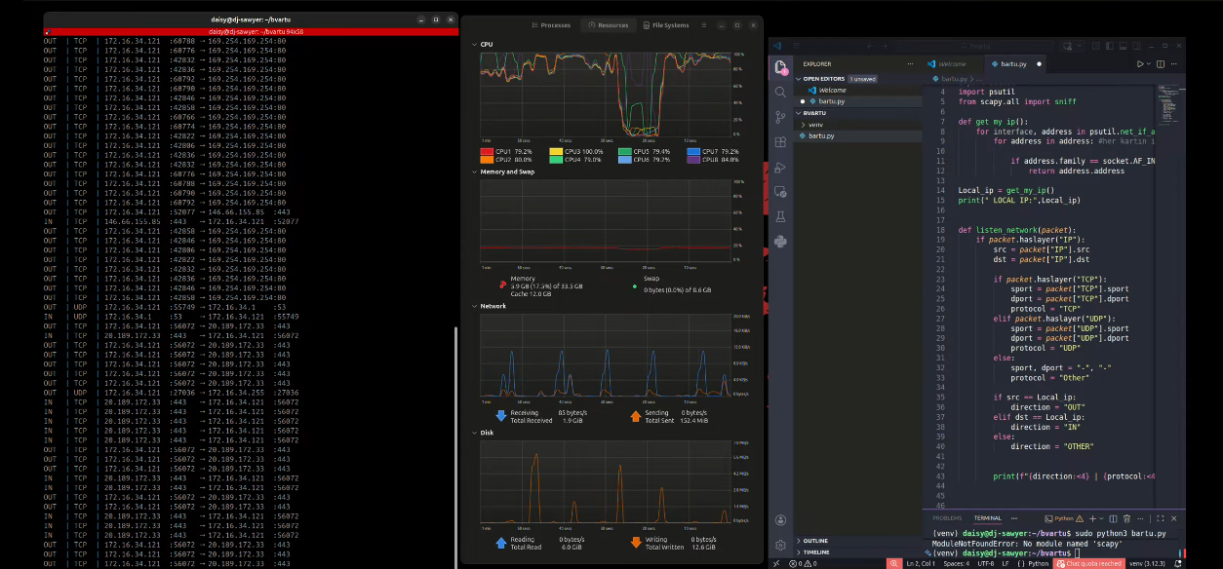Click the CPU3 yellow color swatch
The height and width of the screenshot is (569, 1223).
coord(556,152)
